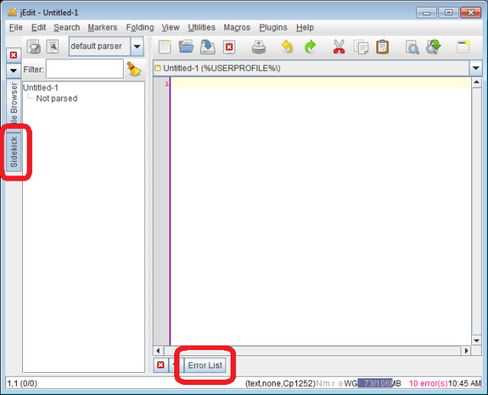Open the Folding menu
The height and width of the screenshot is (395, 488).
coord(140,27)
